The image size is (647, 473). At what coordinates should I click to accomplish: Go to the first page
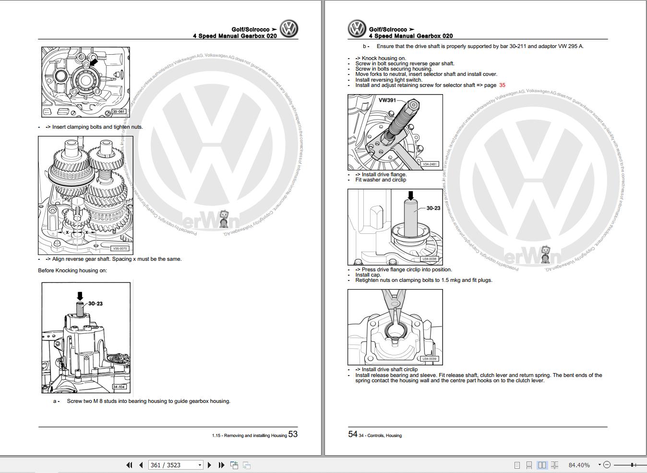click(x=129, y=465)
